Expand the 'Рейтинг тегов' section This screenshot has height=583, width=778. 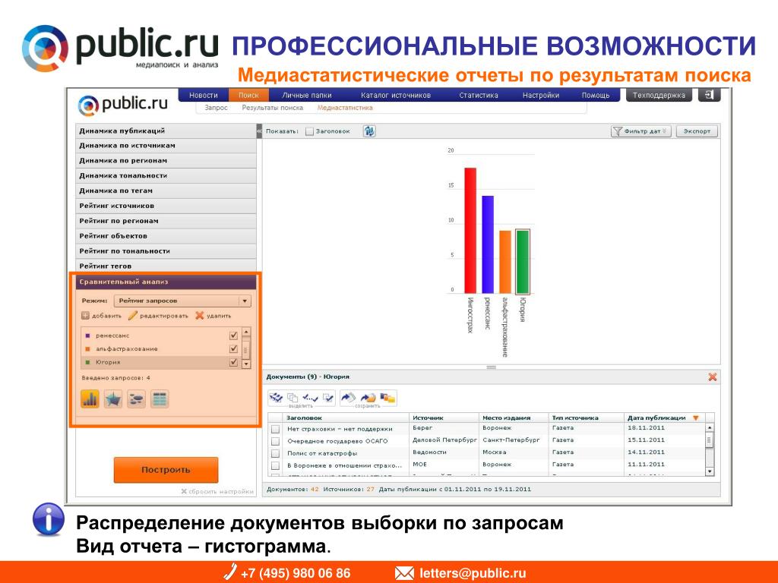(166, 266)
